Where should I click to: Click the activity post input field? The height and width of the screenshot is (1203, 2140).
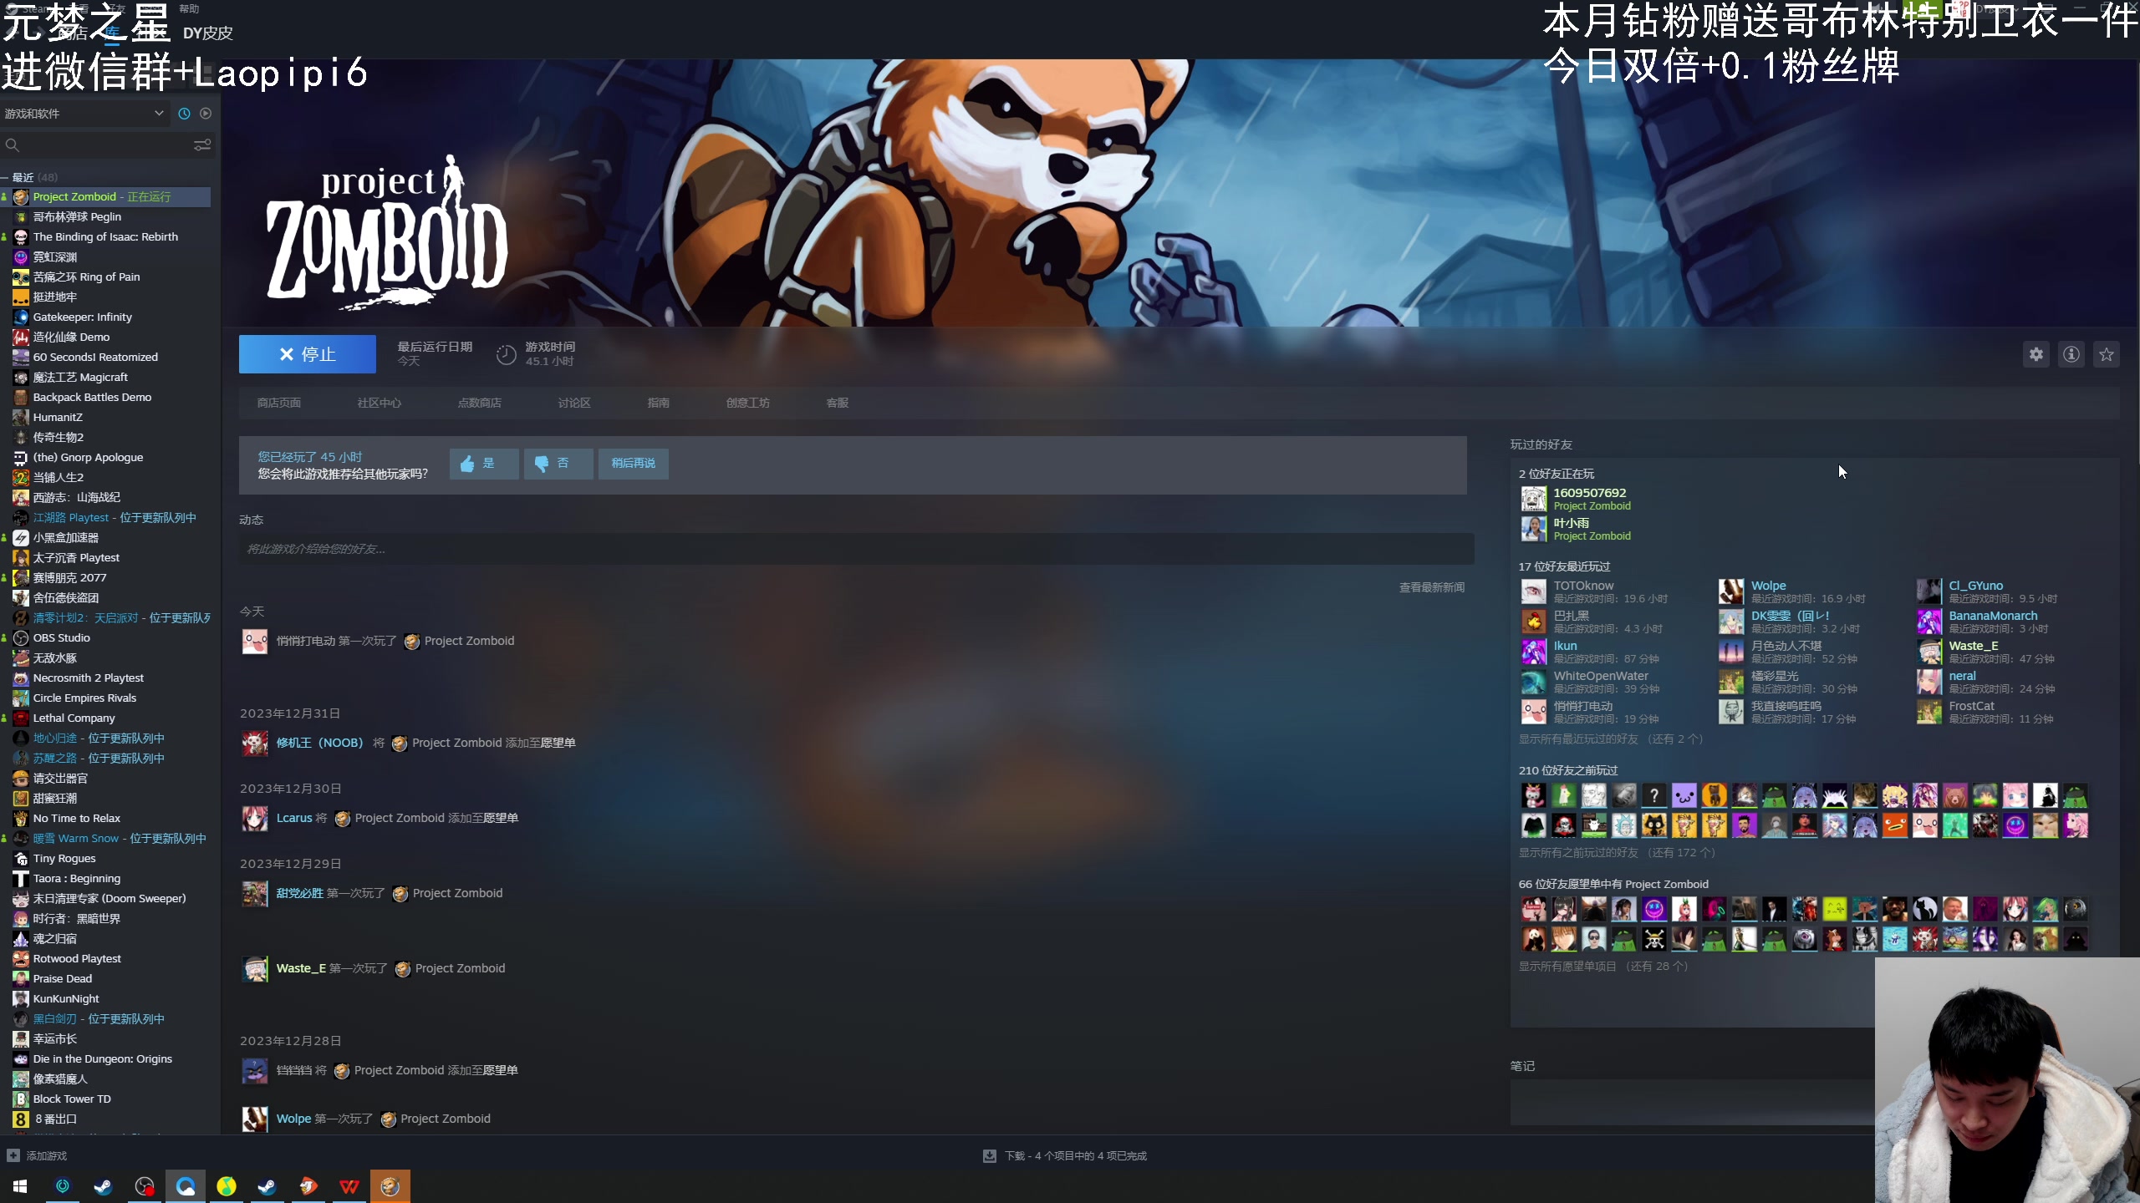coord(857,549)
